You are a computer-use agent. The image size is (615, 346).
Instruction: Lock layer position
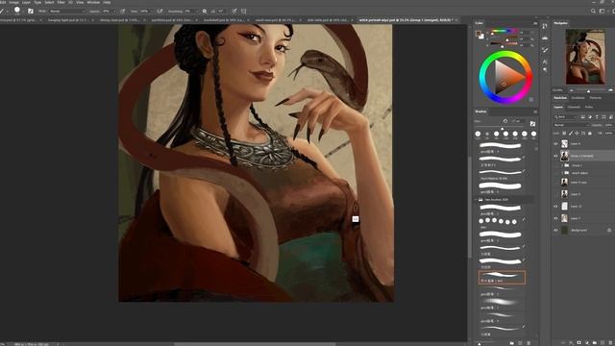577,134
